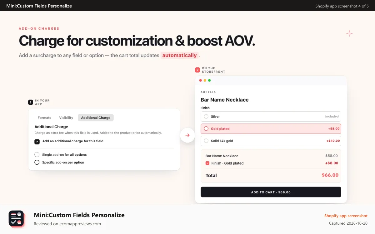Click the 'Shopify app screenshot' orange link
Viewport: 375px width, 234px height.
(346, 216)
